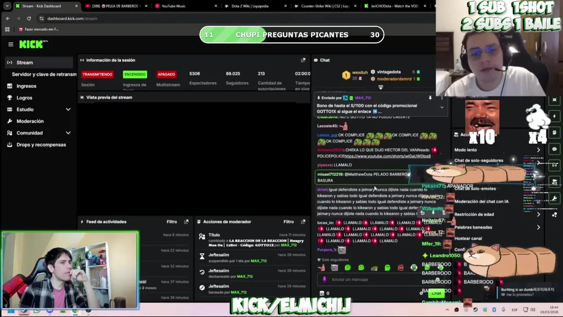Click the CHUPI PREGUNTAS PICANTES progress bar

tap(292, 35)
